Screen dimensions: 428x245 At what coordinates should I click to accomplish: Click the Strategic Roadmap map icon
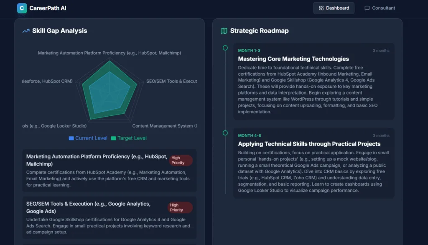(224, 31)
